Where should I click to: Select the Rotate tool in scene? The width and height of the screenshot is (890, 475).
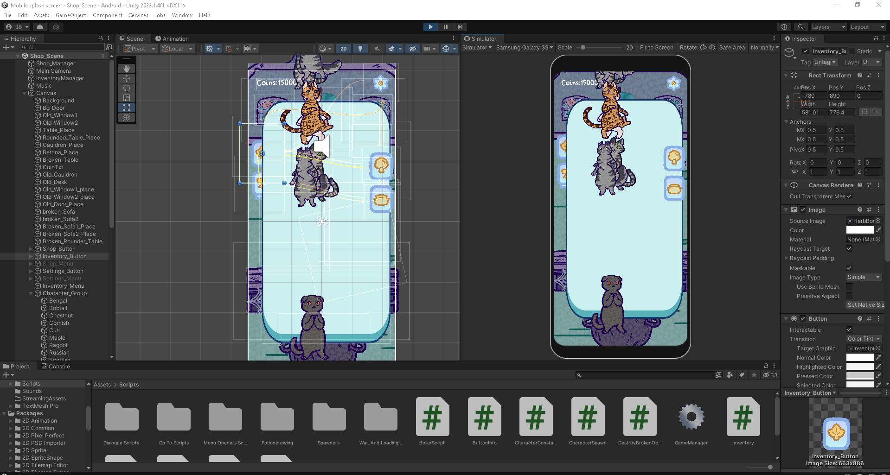tap(126, 88)
